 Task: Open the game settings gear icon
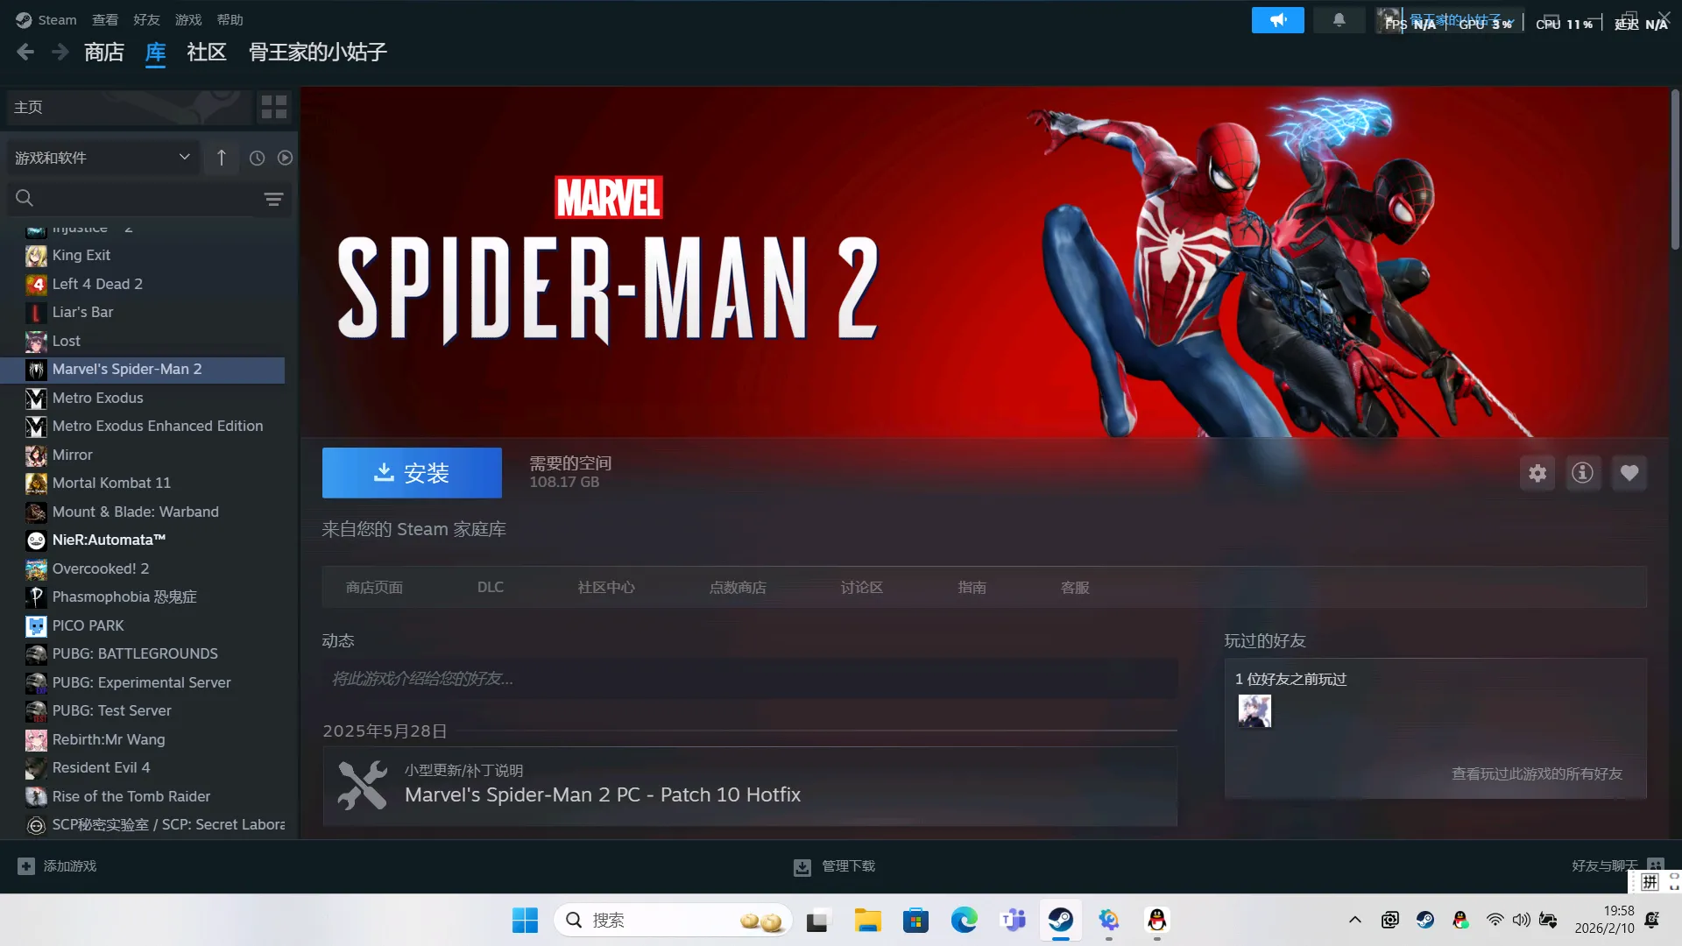point(1537,474)
